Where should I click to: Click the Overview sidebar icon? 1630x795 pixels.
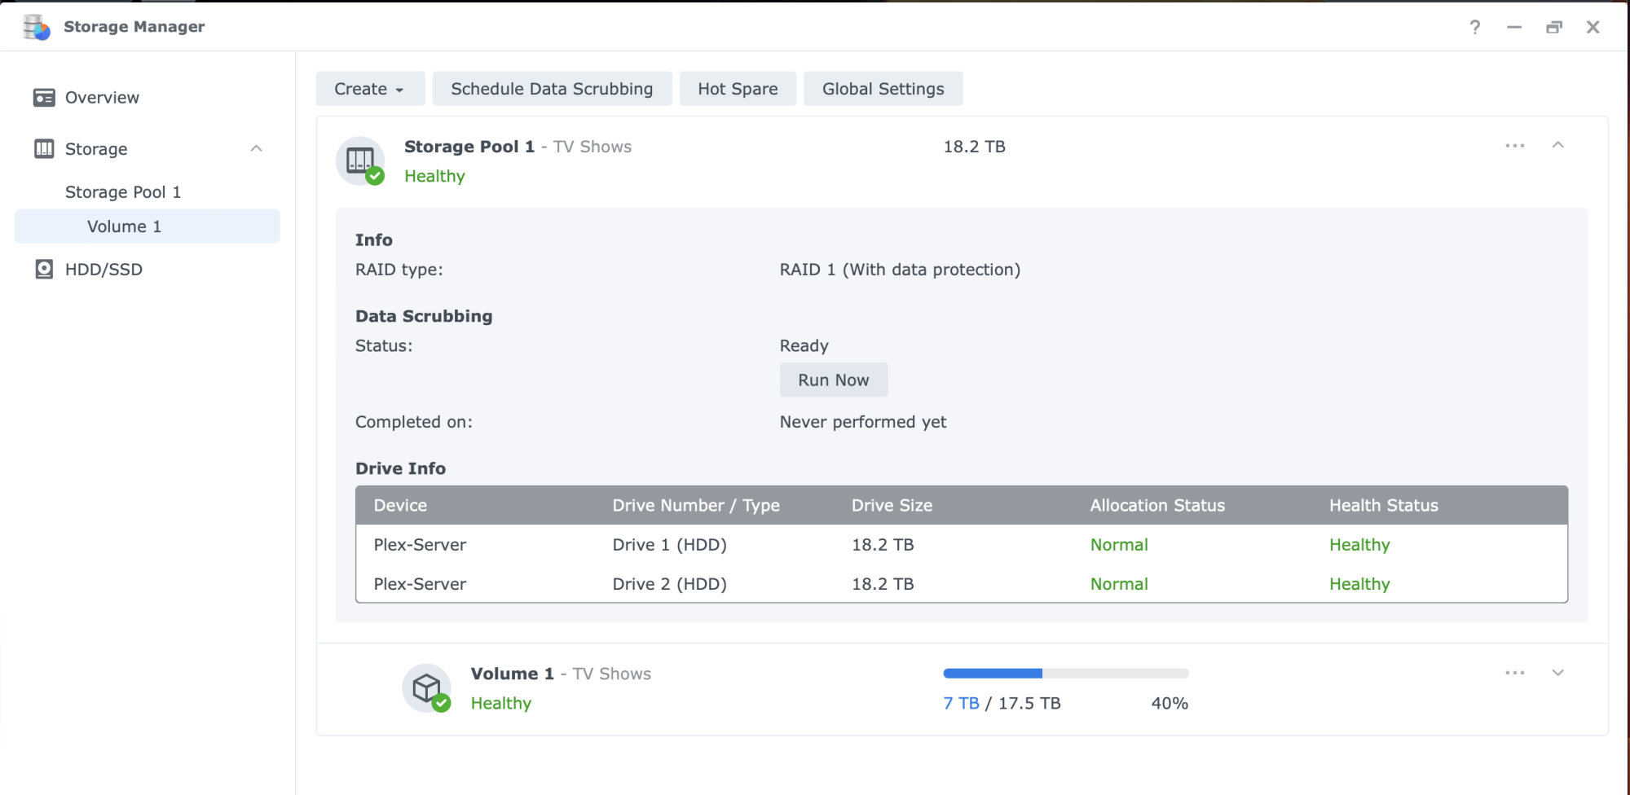44,98
